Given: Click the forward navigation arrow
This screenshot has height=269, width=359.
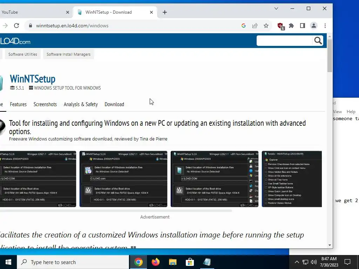Looking at the screenshot, I should point(5,26).
